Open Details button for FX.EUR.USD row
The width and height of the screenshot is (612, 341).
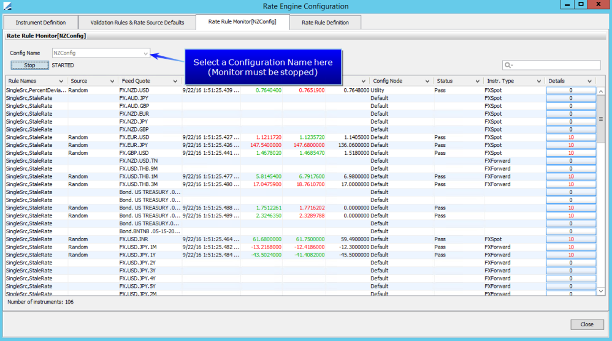click(571, 137)
